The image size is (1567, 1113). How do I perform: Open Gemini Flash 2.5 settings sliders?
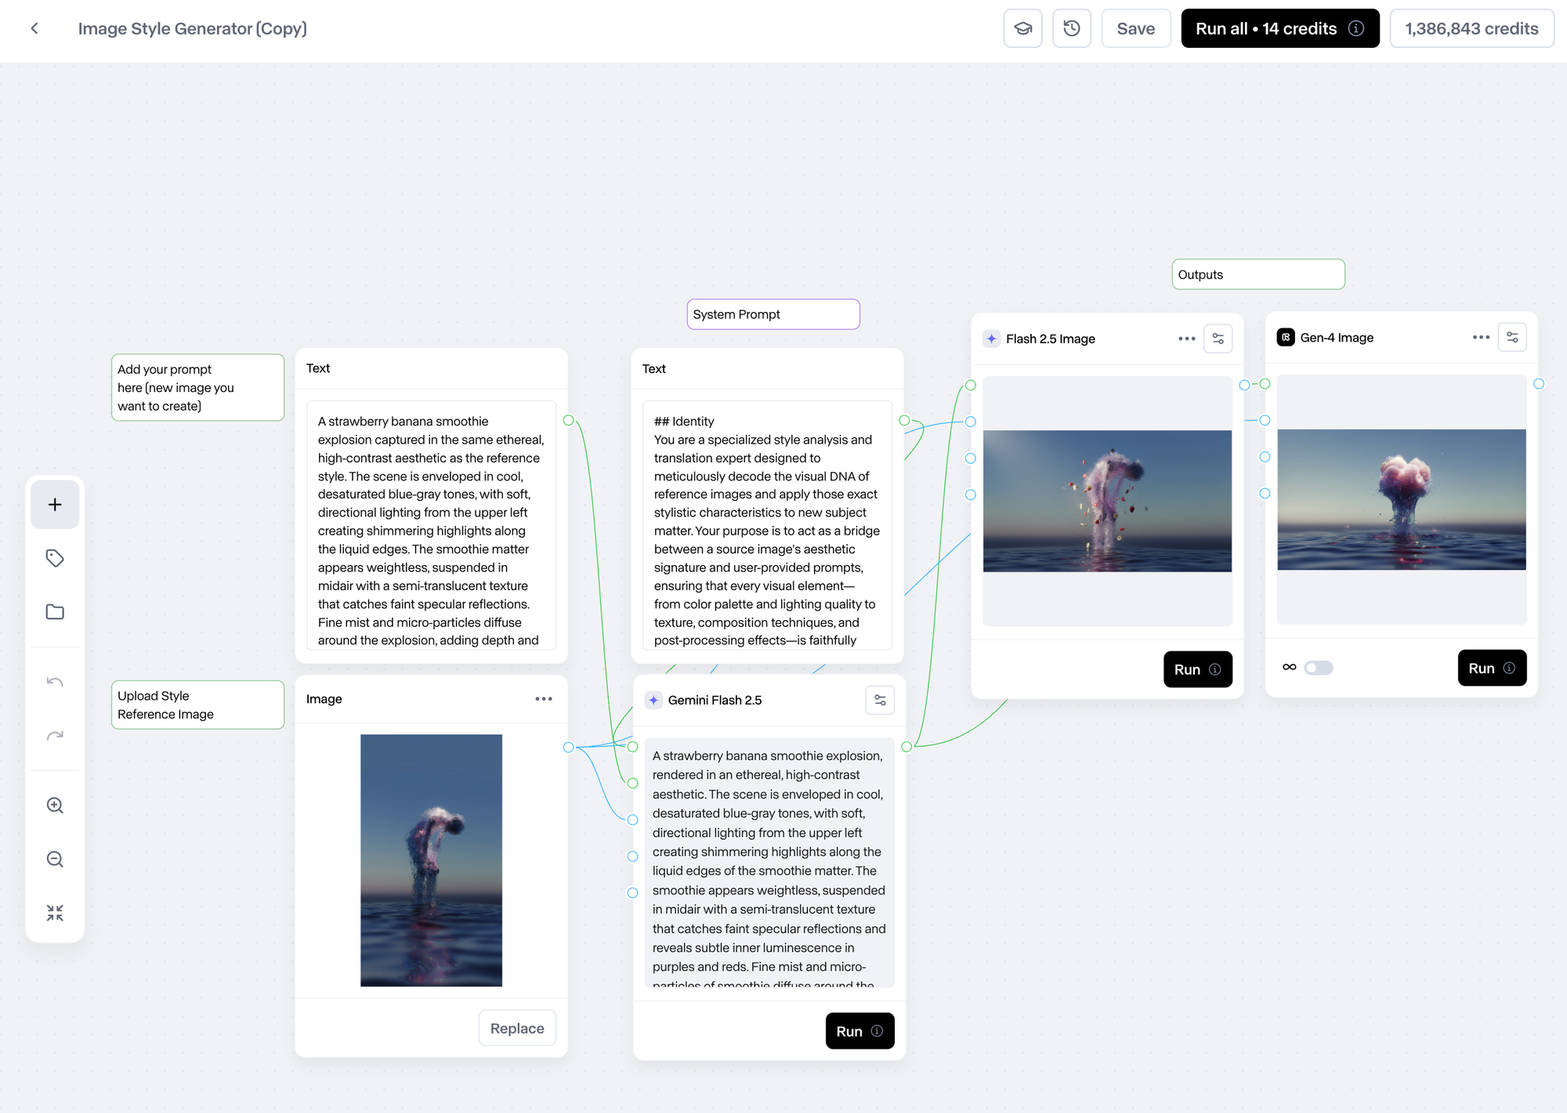[880, 700]
